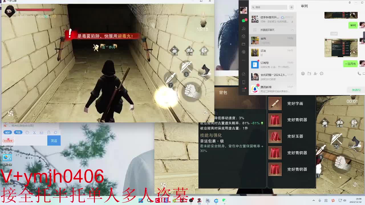Open bag icon in the lower-right game view

(325, 123)
